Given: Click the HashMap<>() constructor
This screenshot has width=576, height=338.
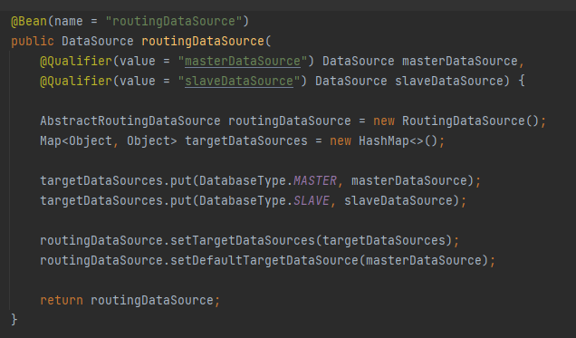Looking at the screenshot, I should [x=398, y=140].
